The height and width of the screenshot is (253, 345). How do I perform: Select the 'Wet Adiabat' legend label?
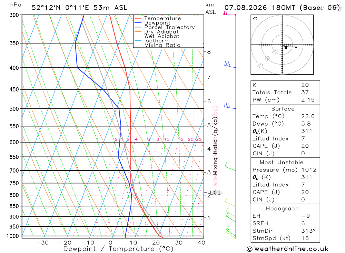pyautogui.click(x=162, y=36)
